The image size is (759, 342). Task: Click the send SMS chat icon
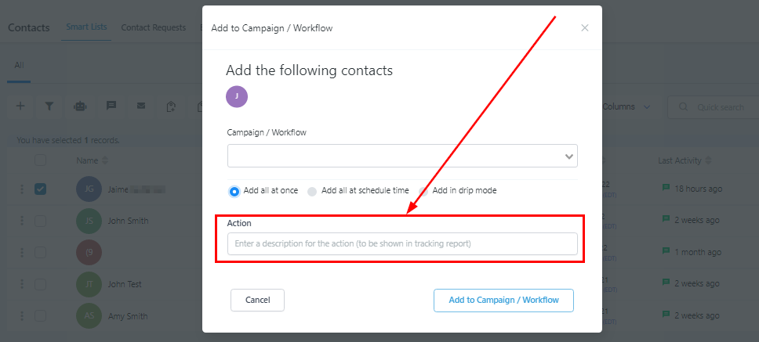point(111,106)
